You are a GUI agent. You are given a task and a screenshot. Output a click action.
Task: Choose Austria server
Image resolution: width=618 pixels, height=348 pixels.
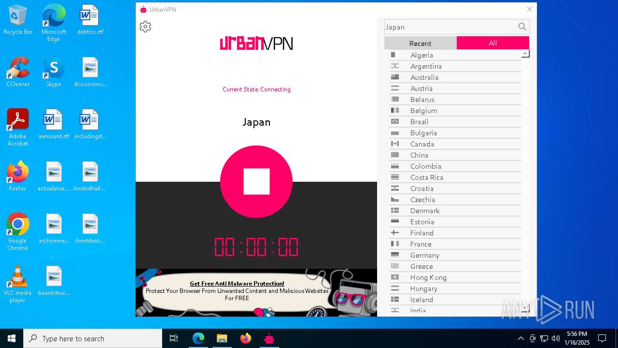[x=455, y=88]
